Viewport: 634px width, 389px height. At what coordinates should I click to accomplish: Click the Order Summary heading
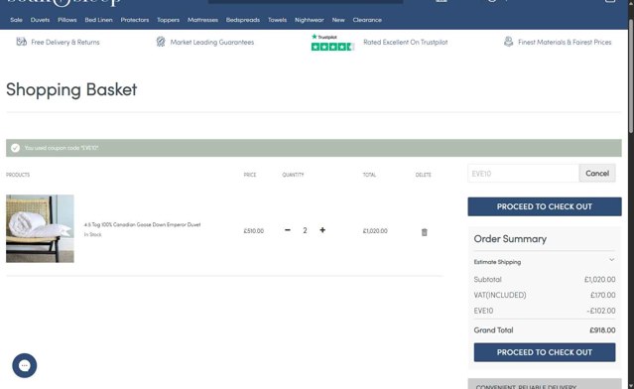click(510, 239)
